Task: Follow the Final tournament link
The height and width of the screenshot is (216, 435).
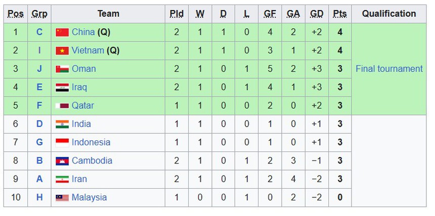Action: click(x=389, y=69)
